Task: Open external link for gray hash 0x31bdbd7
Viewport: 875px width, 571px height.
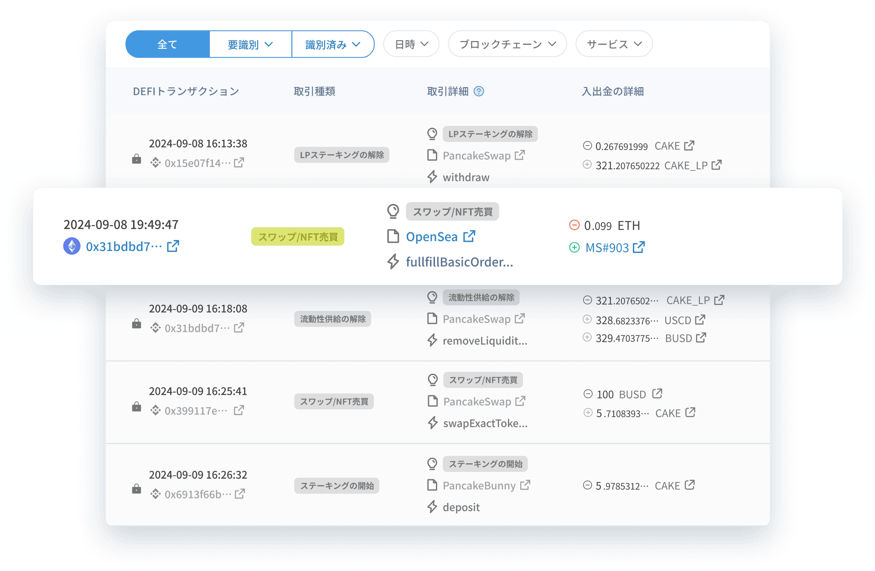Action: (239, 328)
